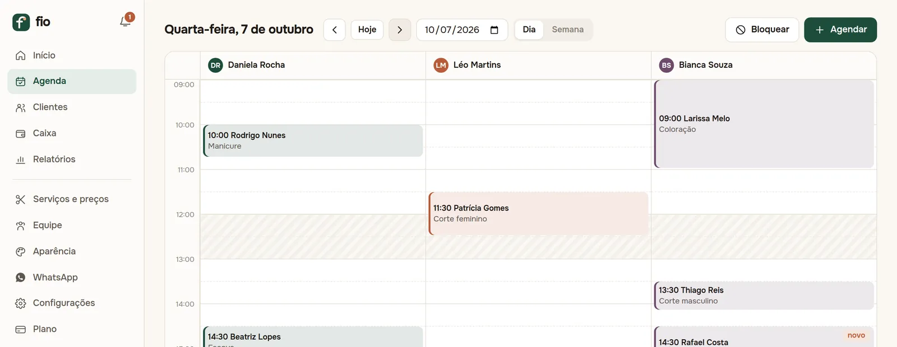Open the 10:00 Rodrigo Nunes appointment
This screenshot has height=347, width=897.
[313, 140]
